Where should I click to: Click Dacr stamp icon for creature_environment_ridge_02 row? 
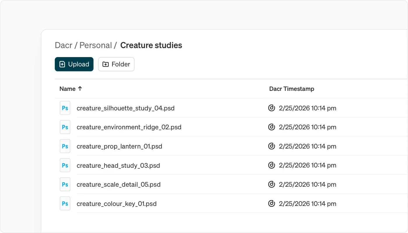coord(271,127)
